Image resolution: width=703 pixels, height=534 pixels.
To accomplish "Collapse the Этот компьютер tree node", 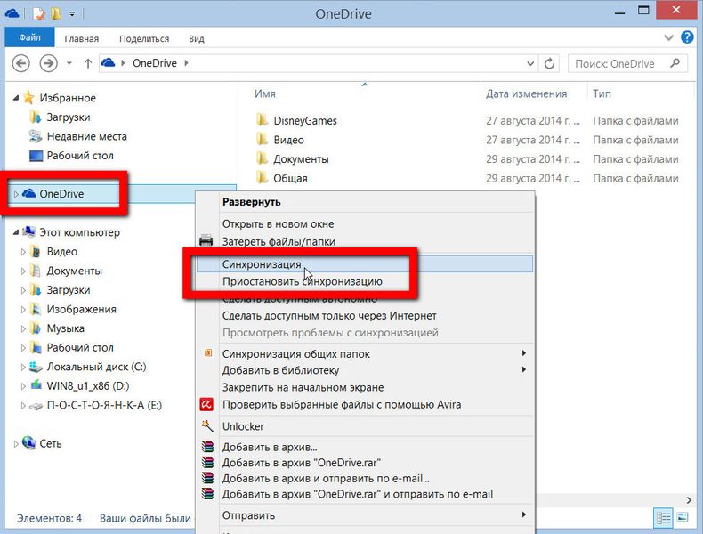I will [16, 232].
